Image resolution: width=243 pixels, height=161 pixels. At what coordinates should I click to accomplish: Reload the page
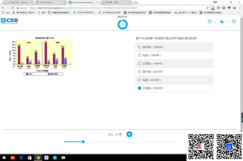pyautogui.click(x=12, y=8)
